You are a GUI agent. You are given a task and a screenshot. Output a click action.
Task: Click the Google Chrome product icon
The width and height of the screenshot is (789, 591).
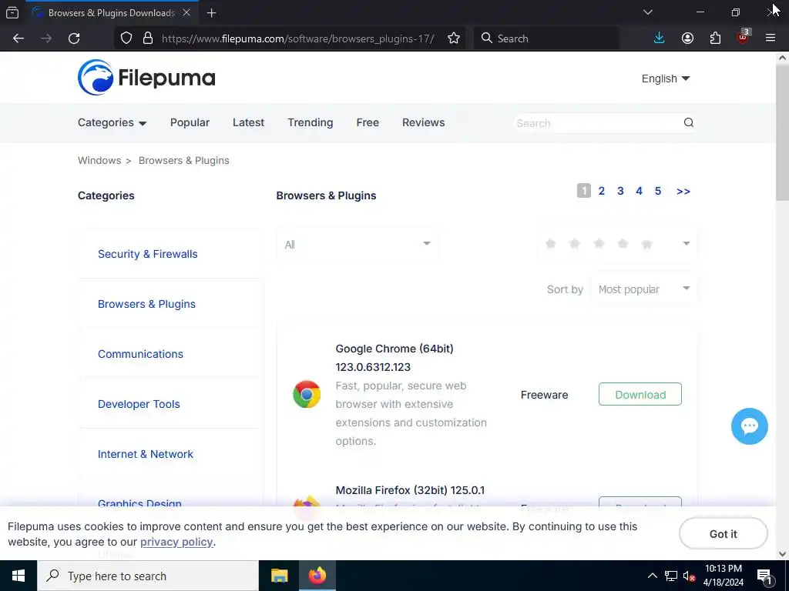point(307,395)
